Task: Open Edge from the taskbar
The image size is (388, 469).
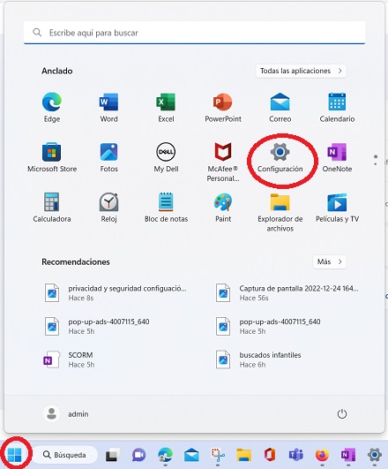Action: [x=165, y=455]
